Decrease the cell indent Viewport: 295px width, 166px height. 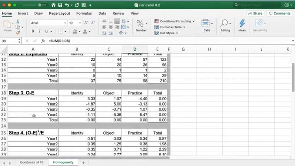click(105, 33)
